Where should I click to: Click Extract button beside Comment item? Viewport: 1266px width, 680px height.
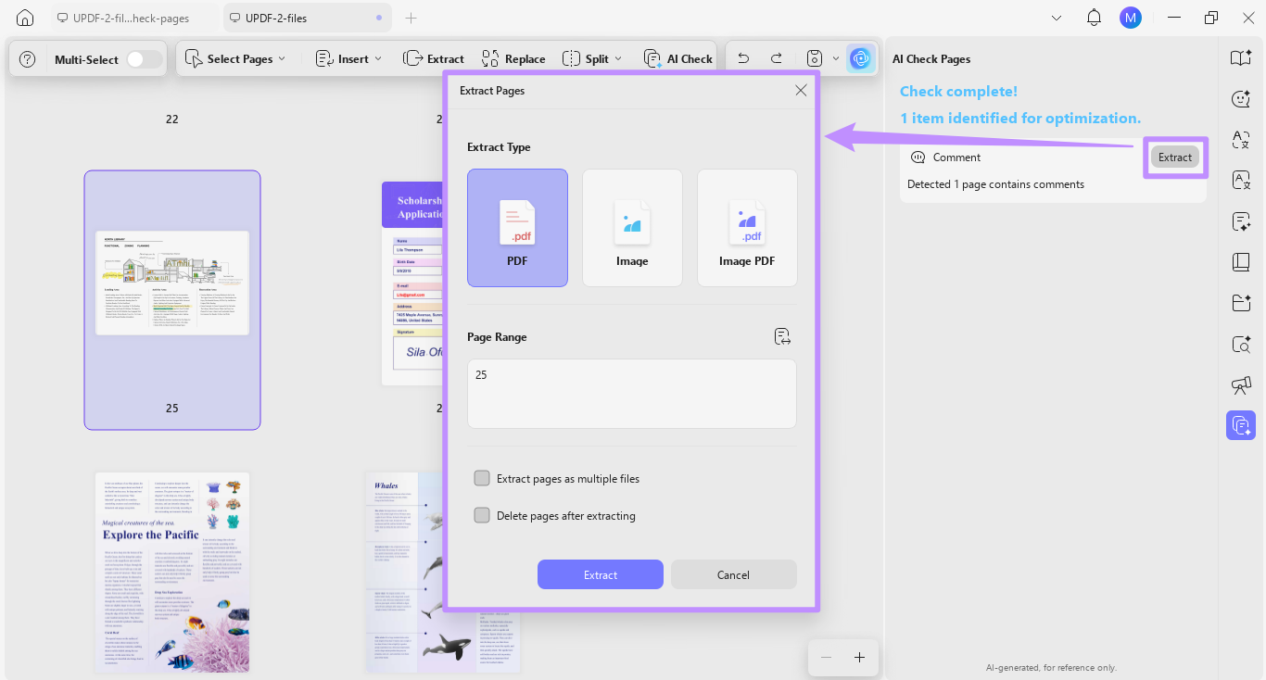pyautogui.click(x=1175, y=157)
